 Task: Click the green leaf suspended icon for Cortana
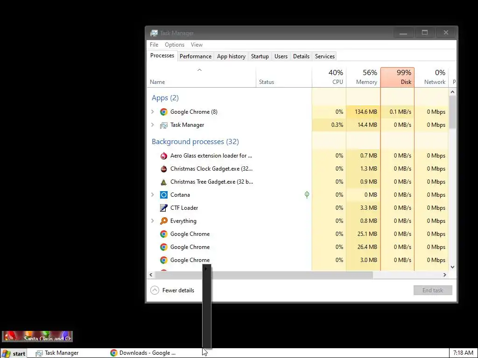307,194
